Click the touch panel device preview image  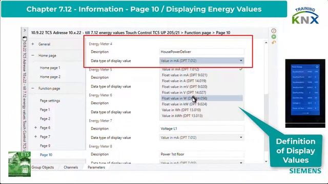coord(305,93)
